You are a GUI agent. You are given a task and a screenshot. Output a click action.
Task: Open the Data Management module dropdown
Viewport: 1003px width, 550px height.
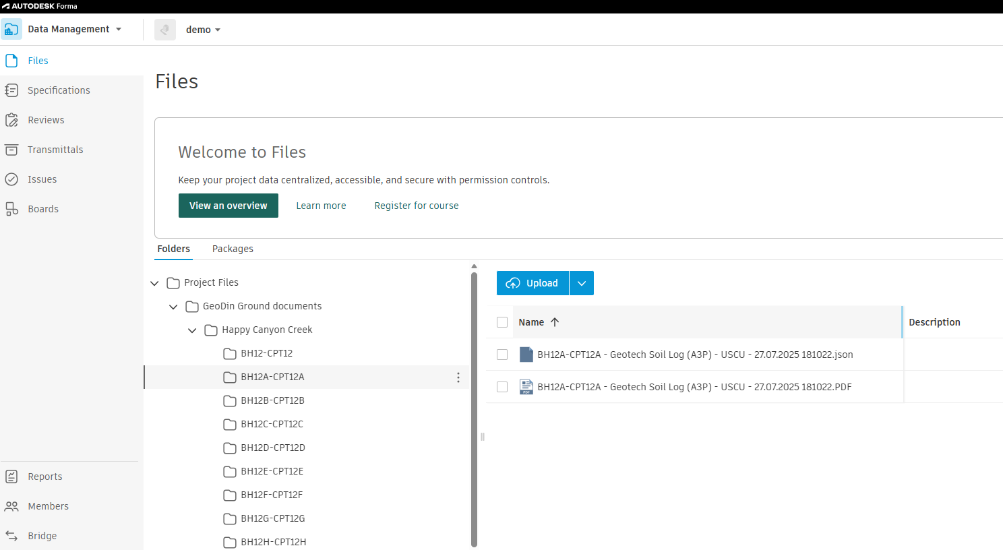119,29
